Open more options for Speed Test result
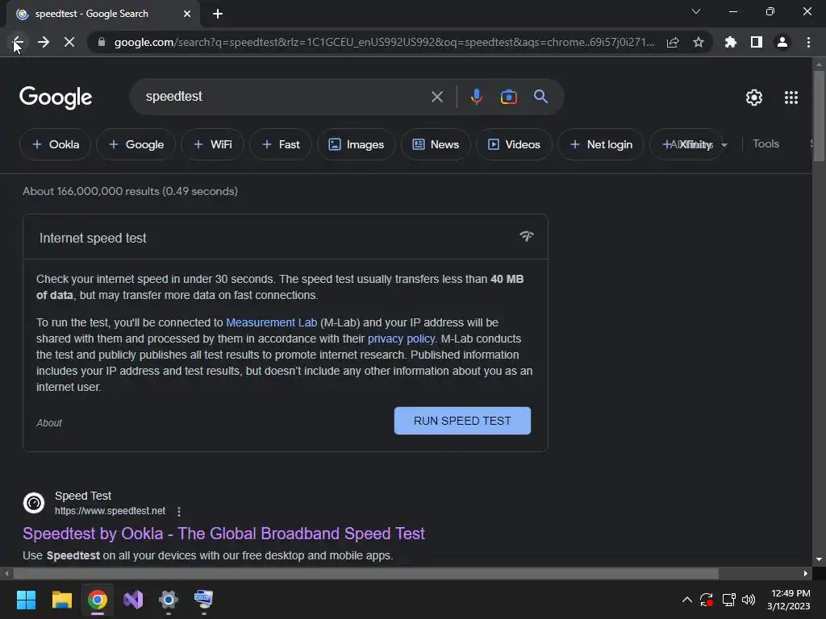 pyautogui.click(x=179, y=511)
